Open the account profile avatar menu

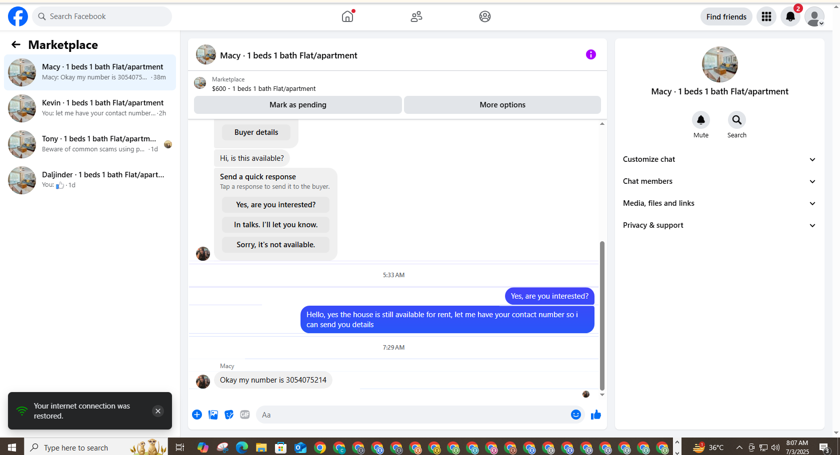coord(814,16)
